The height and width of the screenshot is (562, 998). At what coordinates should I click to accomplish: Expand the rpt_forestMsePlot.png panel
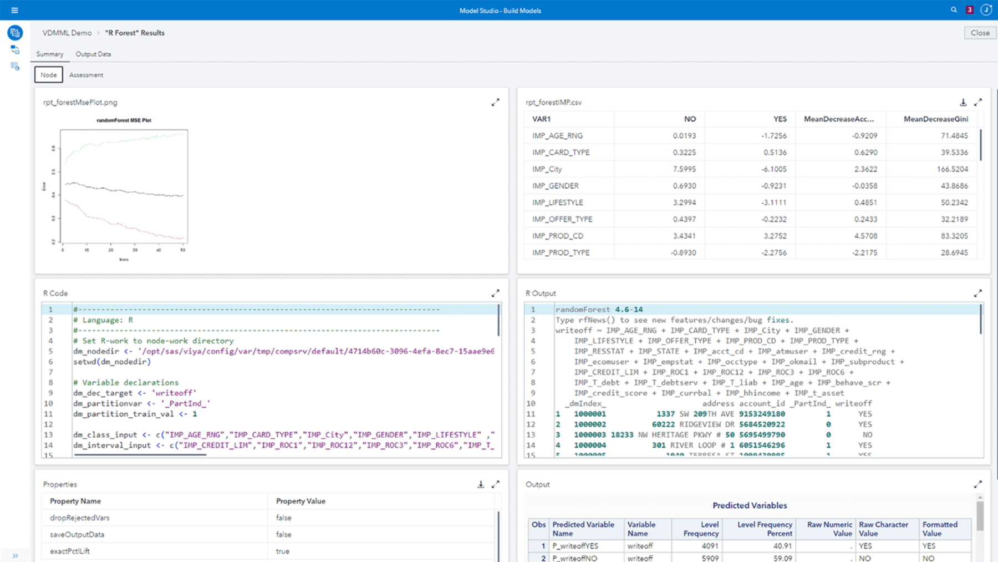click(496, 102)
